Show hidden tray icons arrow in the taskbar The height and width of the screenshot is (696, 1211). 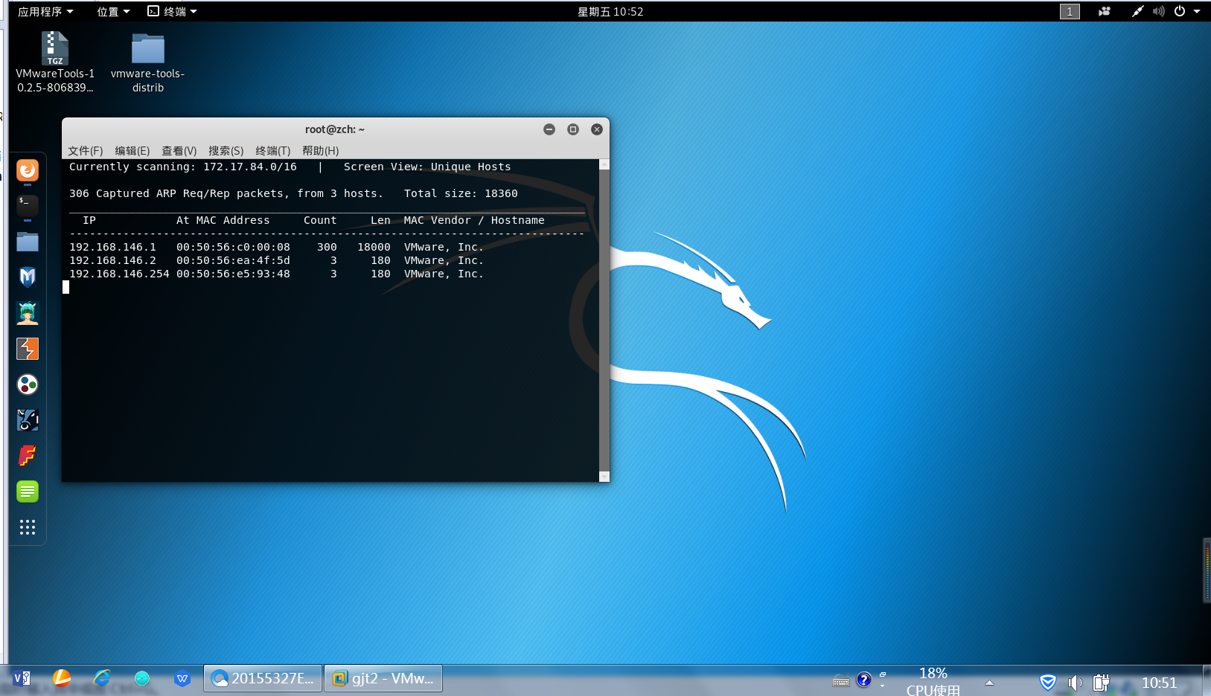tap(989, 683)
